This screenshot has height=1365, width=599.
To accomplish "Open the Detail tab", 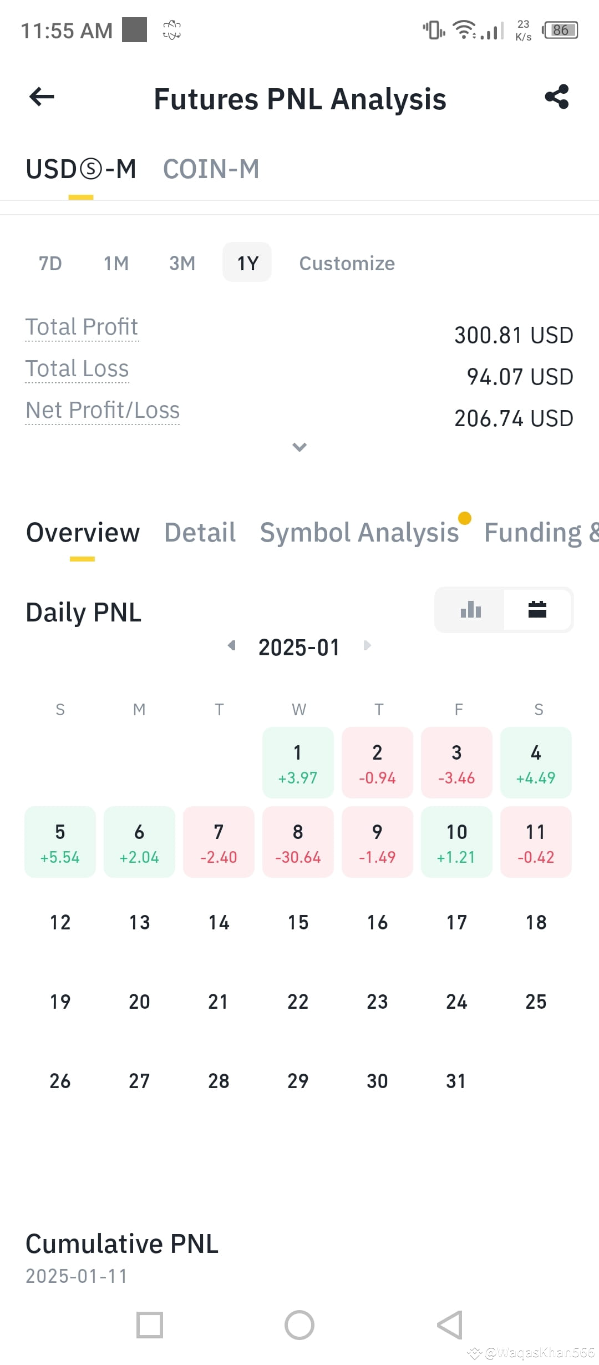I will 200,533.
